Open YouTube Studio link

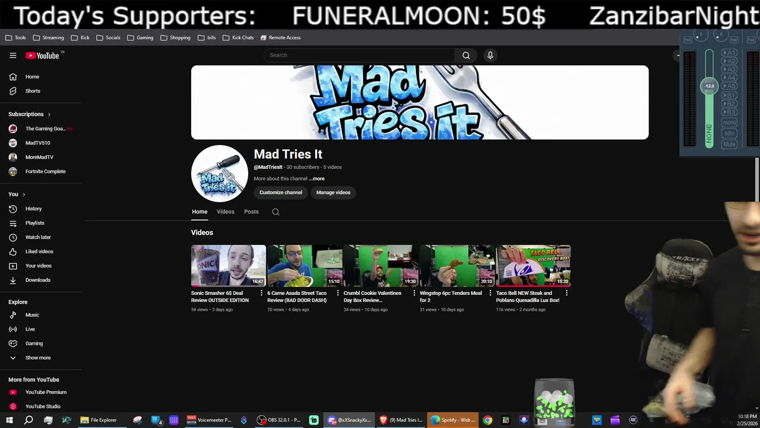(42, 407)
